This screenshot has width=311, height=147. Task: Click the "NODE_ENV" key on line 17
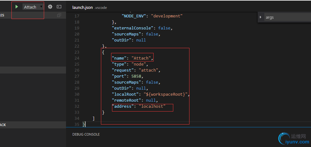[x=134, y=16]
